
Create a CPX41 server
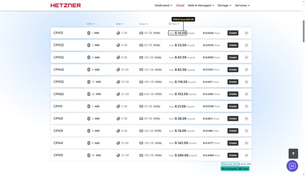pyautogui.click(x=233, y=143)
